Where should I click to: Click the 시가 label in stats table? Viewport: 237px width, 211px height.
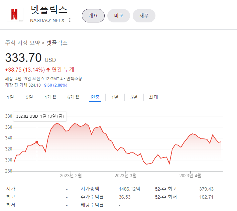[x=11, y=189]
